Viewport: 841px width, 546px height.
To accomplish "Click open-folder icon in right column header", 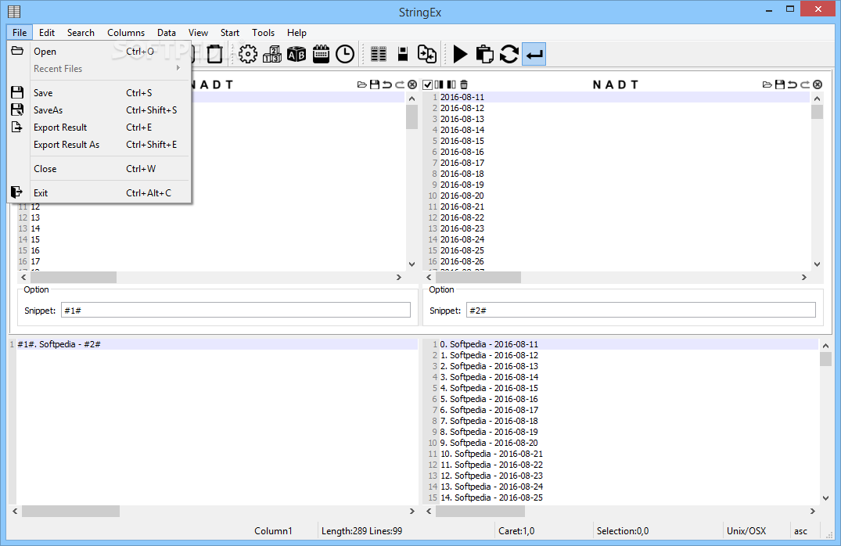I will click(767, 84).
